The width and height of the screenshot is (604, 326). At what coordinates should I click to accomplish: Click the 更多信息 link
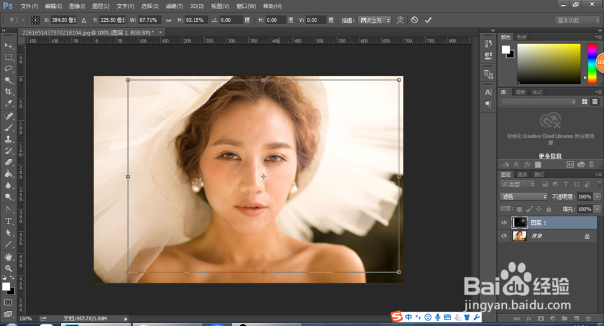point(550,155)
